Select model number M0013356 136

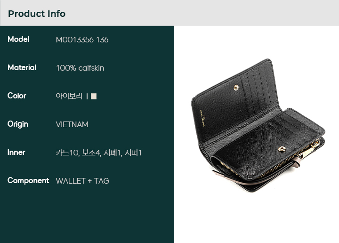pos(82,40)
